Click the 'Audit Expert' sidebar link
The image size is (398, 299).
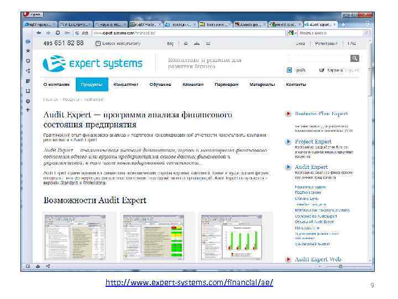[x=311, y=167]
